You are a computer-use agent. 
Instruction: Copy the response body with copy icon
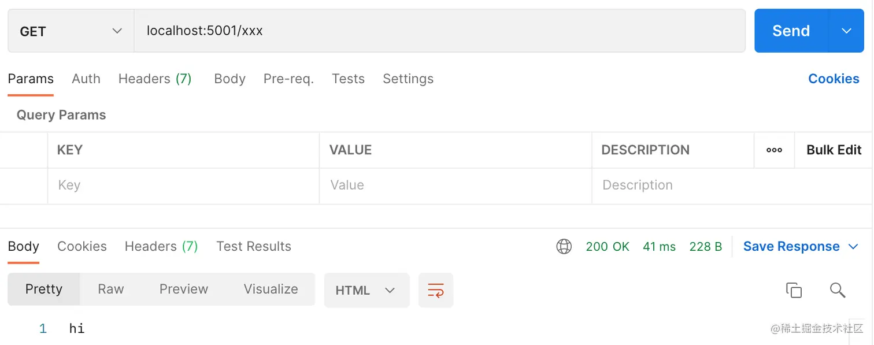pyautogui.click(x=794, y=290)
